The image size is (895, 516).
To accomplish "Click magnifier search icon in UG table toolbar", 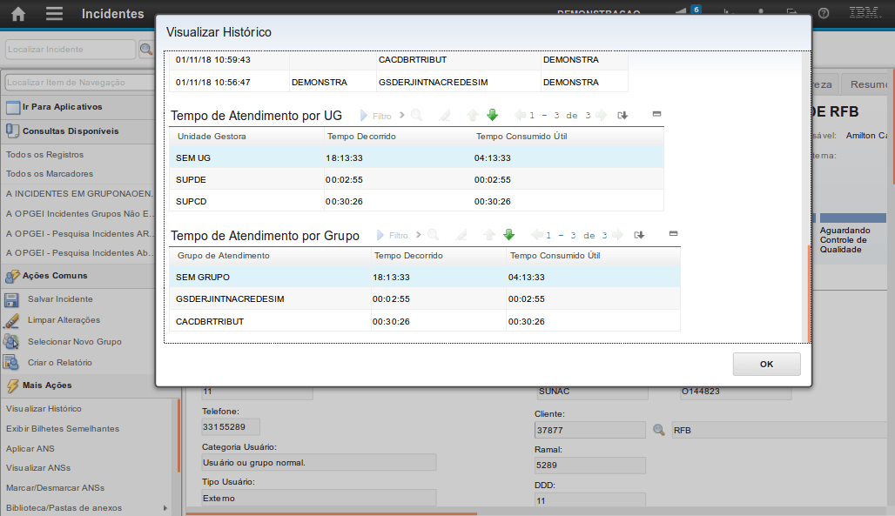I will (x=417, y=116).
